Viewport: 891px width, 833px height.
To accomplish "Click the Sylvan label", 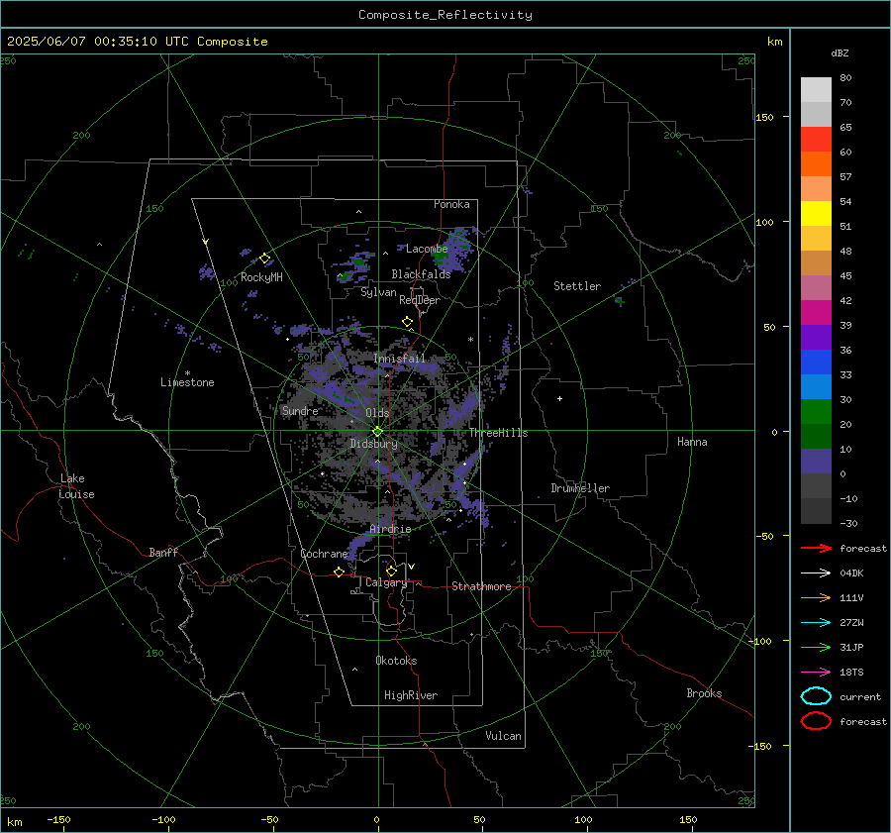I will (378, 292).
